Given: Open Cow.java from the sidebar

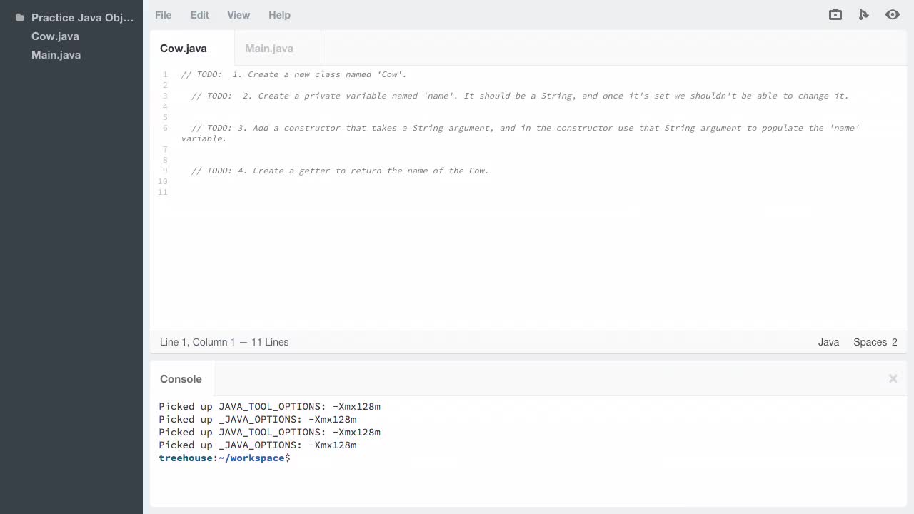Looking at the screenshot, I should [55, 36].
